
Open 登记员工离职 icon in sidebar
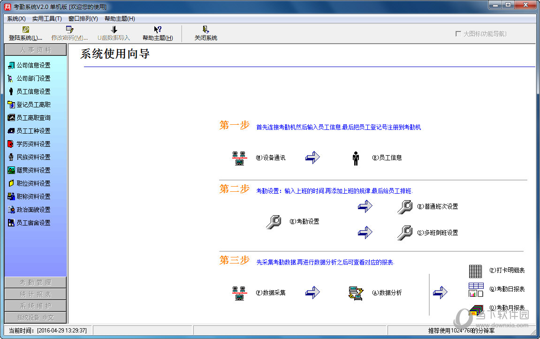point(11,105)
